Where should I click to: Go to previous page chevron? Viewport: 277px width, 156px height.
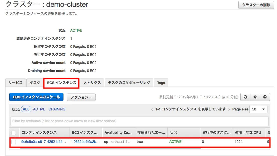click(152, 109)
